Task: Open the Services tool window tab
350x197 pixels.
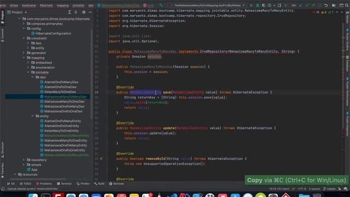Action: (x=116, y=184)
